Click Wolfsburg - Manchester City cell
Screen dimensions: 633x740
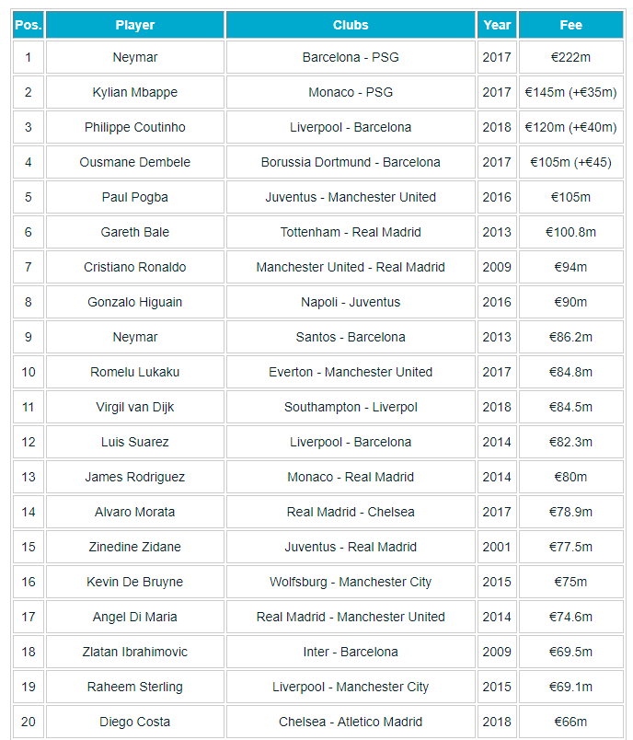tap(351, 582)
